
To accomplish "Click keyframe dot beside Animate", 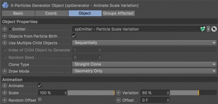I will click(5, 86).
